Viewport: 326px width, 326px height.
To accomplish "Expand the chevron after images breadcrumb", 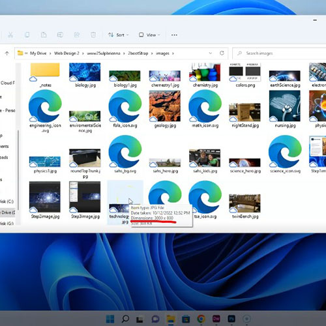I will coord(173,53).
